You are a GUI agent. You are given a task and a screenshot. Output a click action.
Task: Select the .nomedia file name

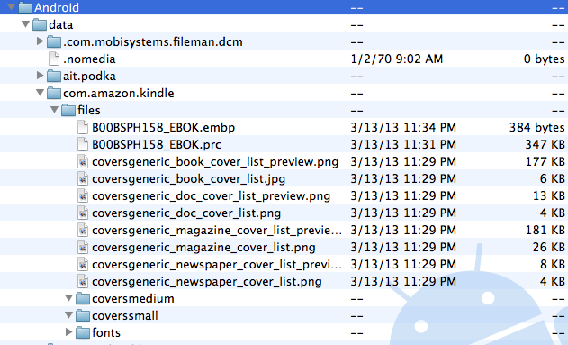(x=89, y=59)
